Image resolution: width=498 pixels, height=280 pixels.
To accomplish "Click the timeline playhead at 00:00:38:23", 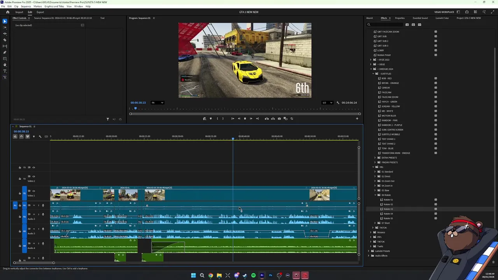I will [x=233, y=139].
